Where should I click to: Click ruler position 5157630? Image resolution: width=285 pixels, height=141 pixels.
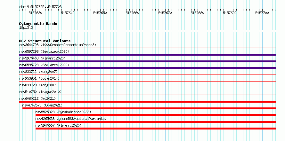[35, 13]
